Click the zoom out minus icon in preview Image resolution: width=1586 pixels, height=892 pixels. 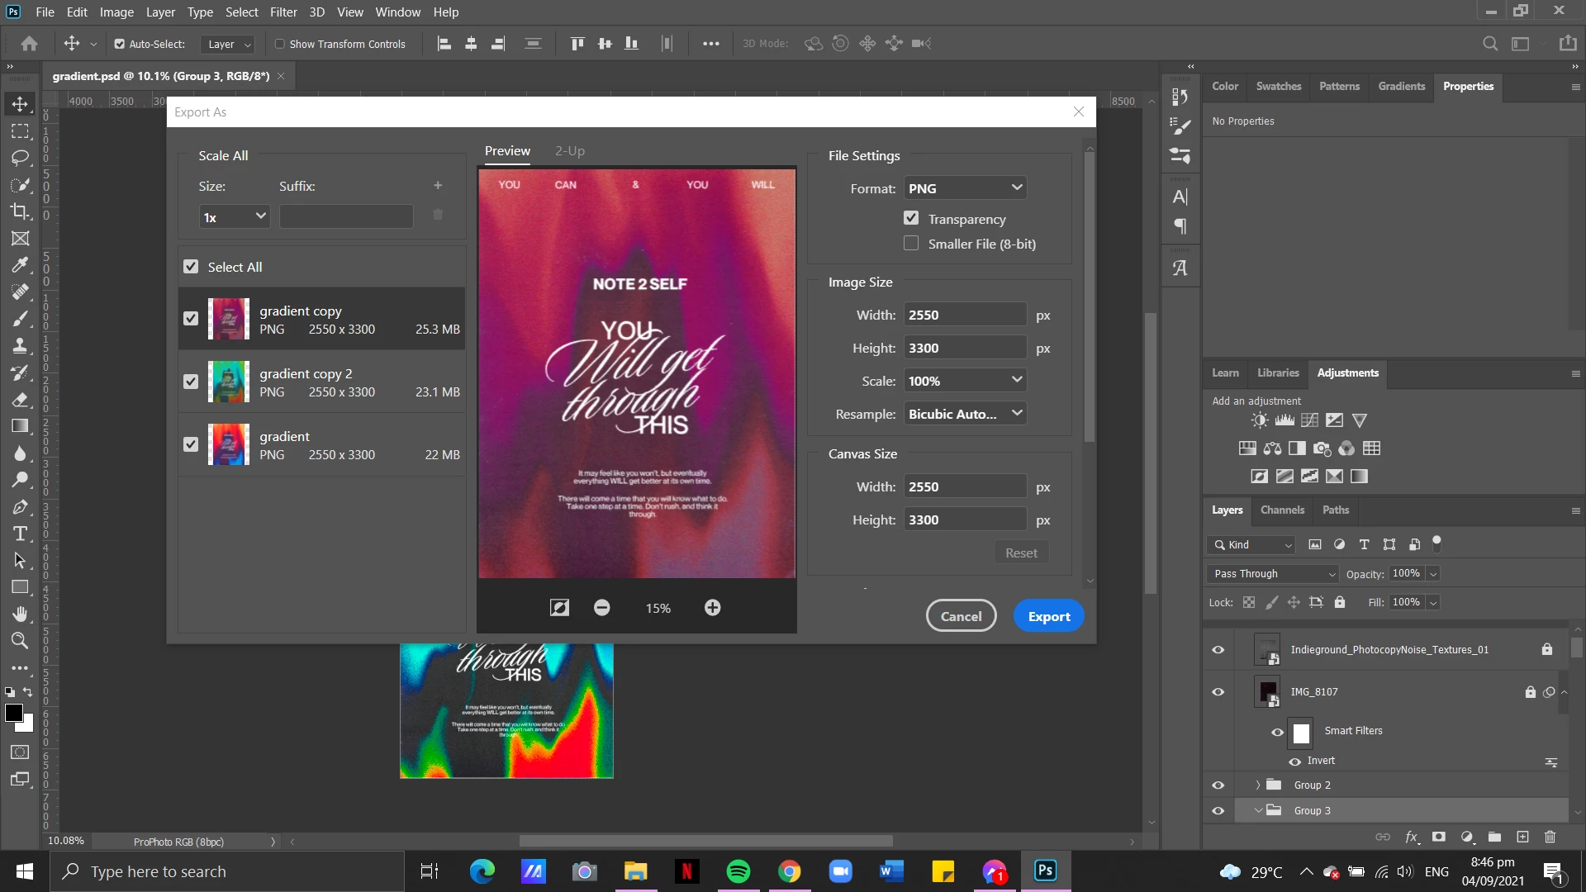[x=601, y=608]
